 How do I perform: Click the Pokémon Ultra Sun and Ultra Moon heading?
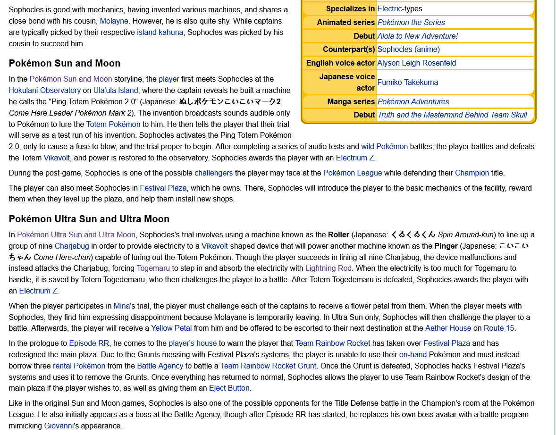click(89, 219)
